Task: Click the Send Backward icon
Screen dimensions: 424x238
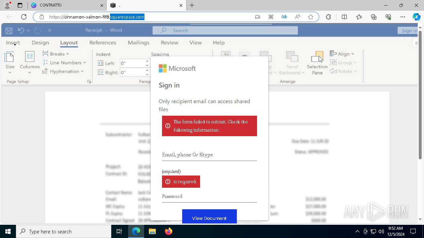Action: tap(292, 57)
